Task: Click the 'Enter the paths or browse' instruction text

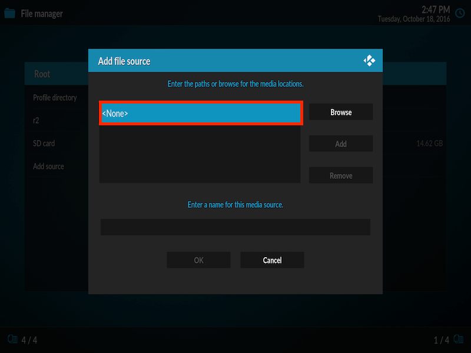Action: 235,84
